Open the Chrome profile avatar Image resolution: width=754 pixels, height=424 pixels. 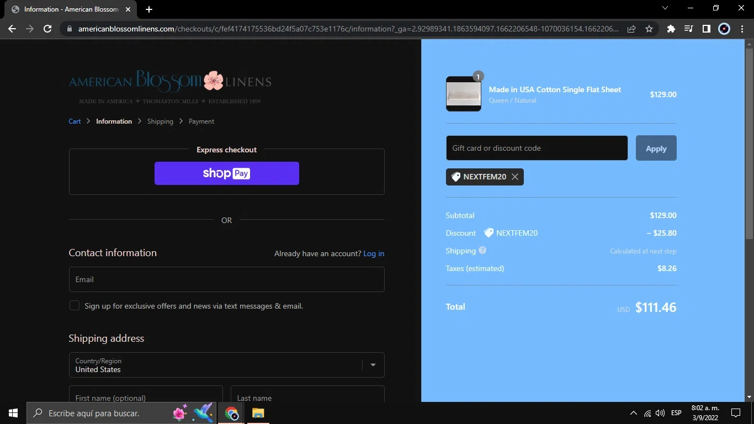(x=724, y=29)
